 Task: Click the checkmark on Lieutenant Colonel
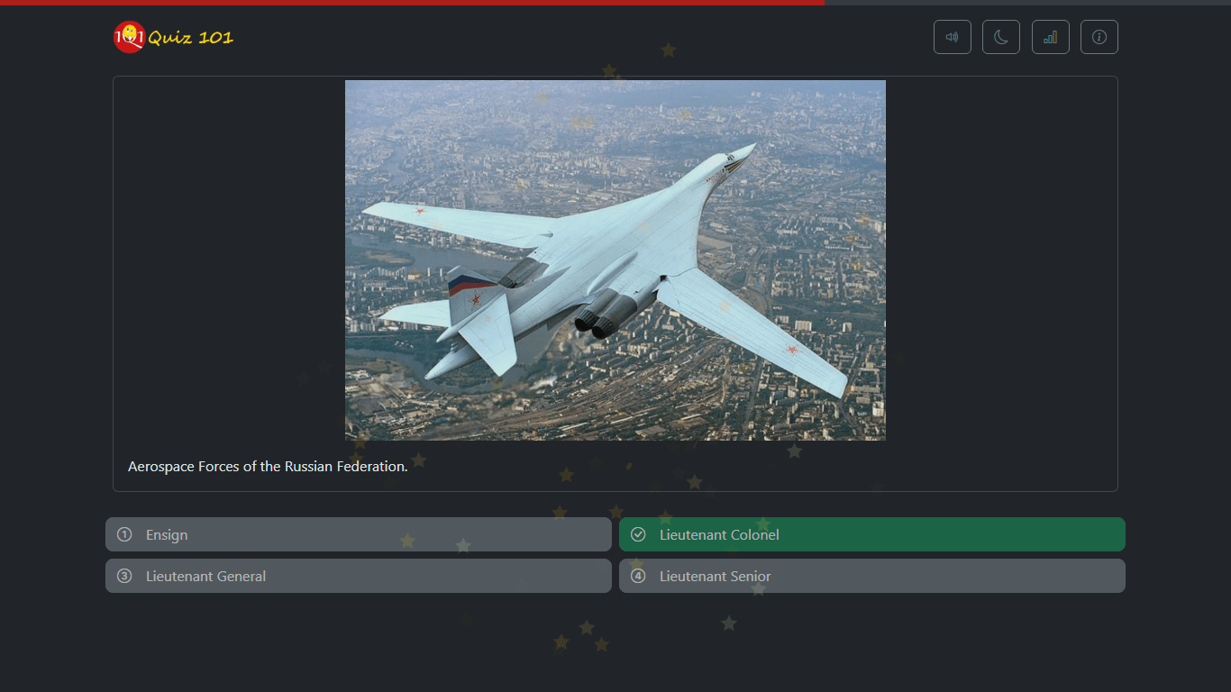[x=638, y=534]
